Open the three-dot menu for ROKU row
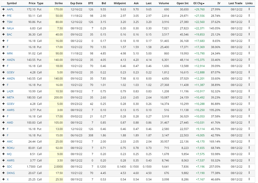Image resolution: width=258 pixels, height=183 pixels. [249, 148]
